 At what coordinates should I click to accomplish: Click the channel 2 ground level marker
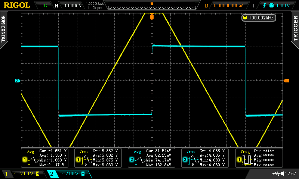point(17,81)
